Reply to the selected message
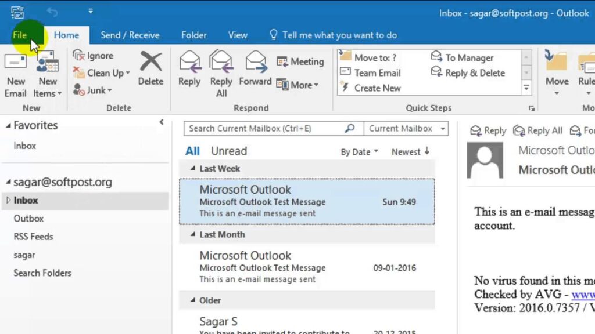 189,70
